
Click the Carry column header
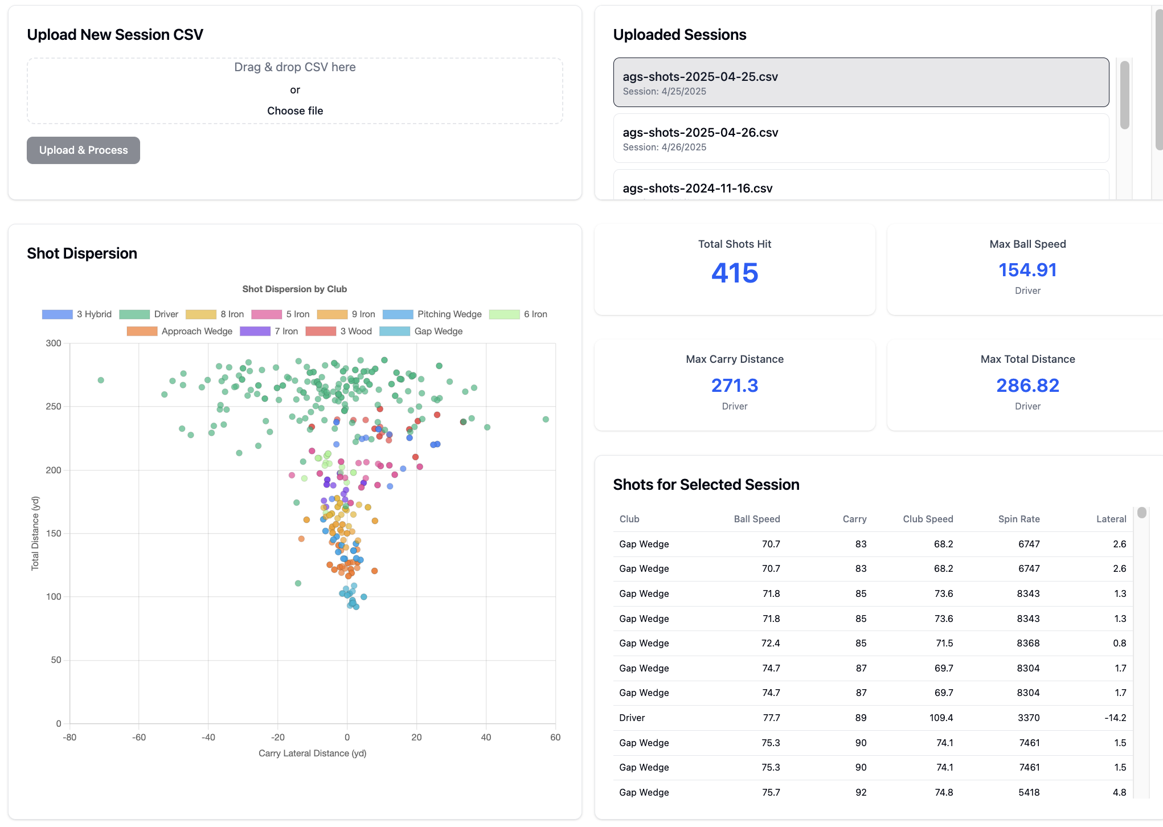pyautogui.click(x=854, y=519)
